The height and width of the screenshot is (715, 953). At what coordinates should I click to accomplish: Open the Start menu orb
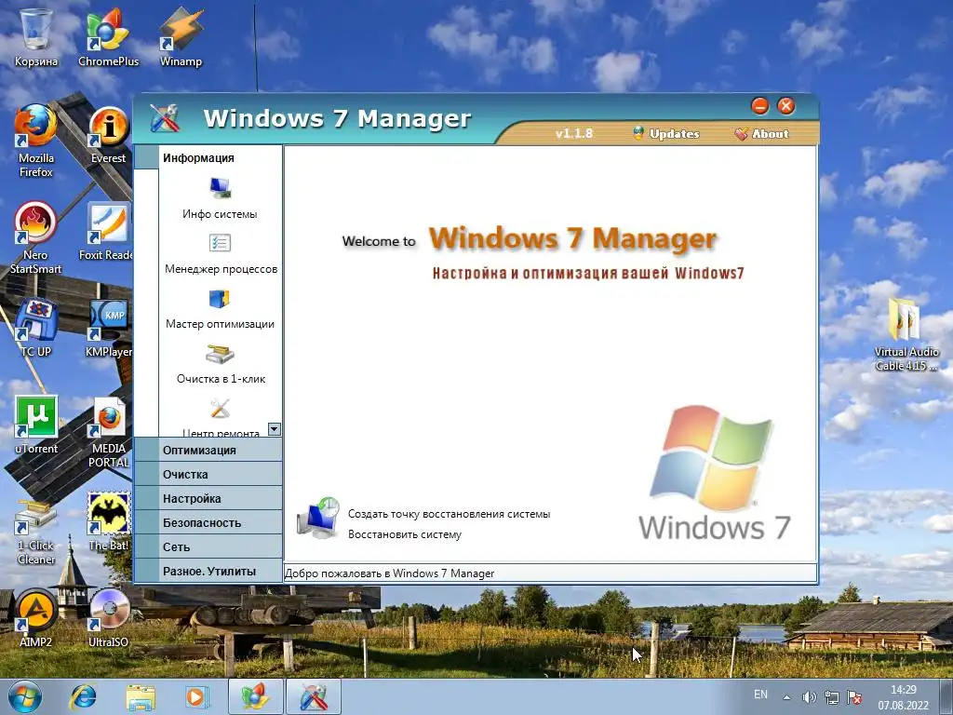coord(24,696)
